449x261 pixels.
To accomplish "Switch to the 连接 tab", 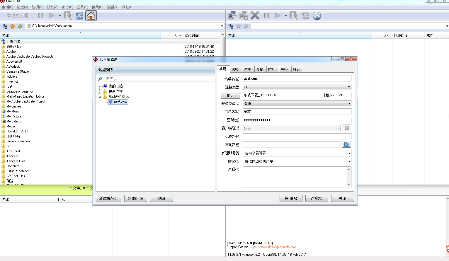I will pos(247,69).
